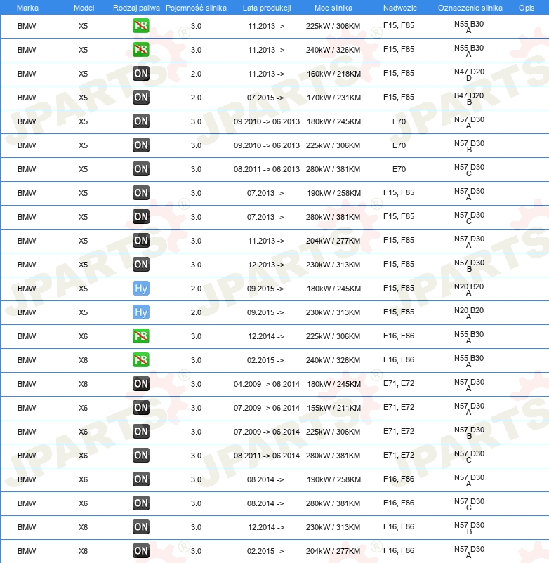The height and width of the screenshot is (563, 549).
Task: Click ON diesel icon for X5 E70 180kW/245KM
Action: (x=140, y=121)
